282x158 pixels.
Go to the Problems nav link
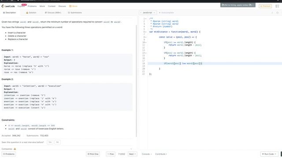click(x=32, y=6)
